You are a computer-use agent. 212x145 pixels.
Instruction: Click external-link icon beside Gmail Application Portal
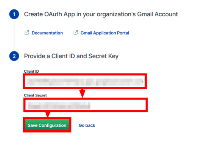76,33
